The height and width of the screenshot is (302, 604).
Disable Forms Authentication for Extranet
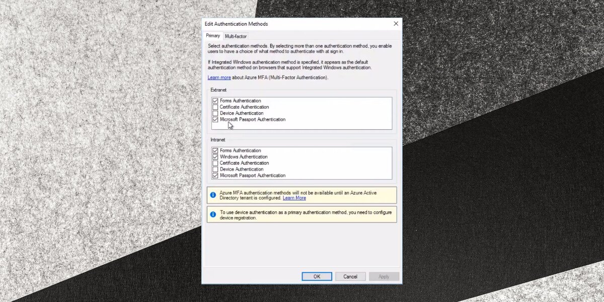[x=215, y=101]
